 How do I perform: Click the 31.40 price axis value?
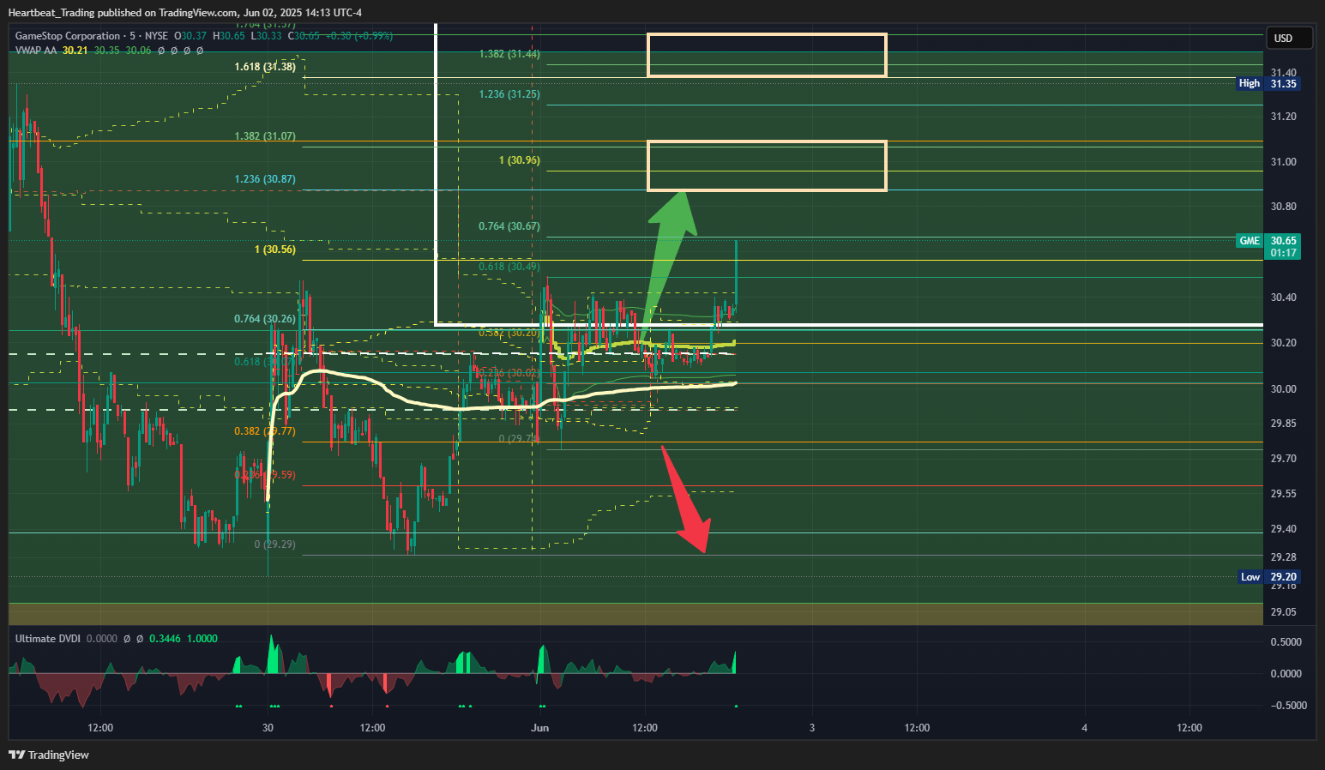point(1283,72)
